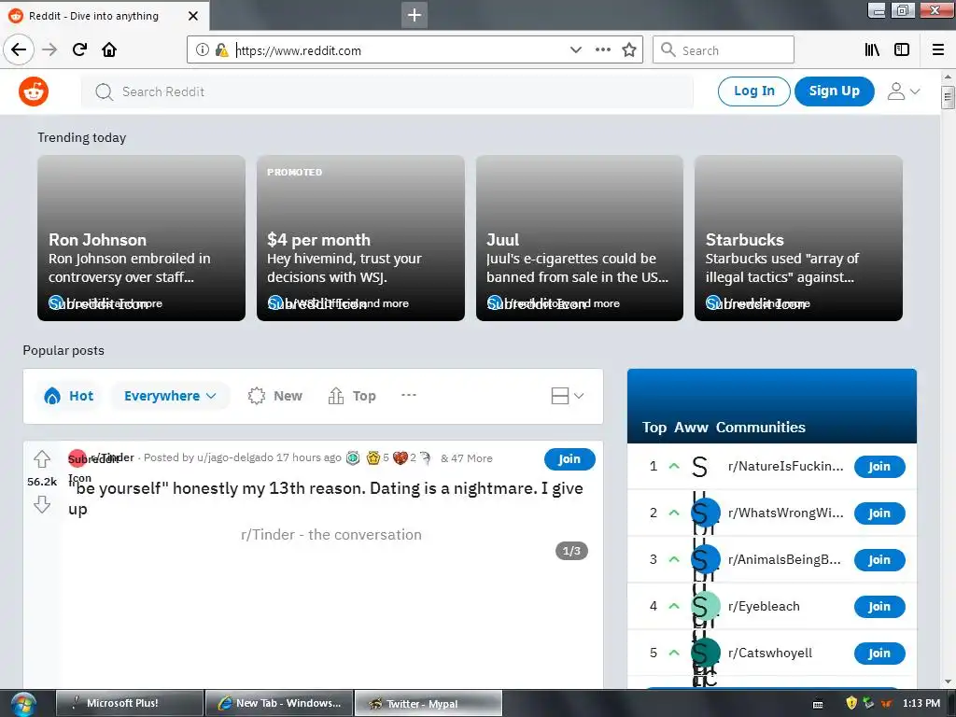Join r/Eyebleach community
The image size is (956, 717).
[879, 607]
